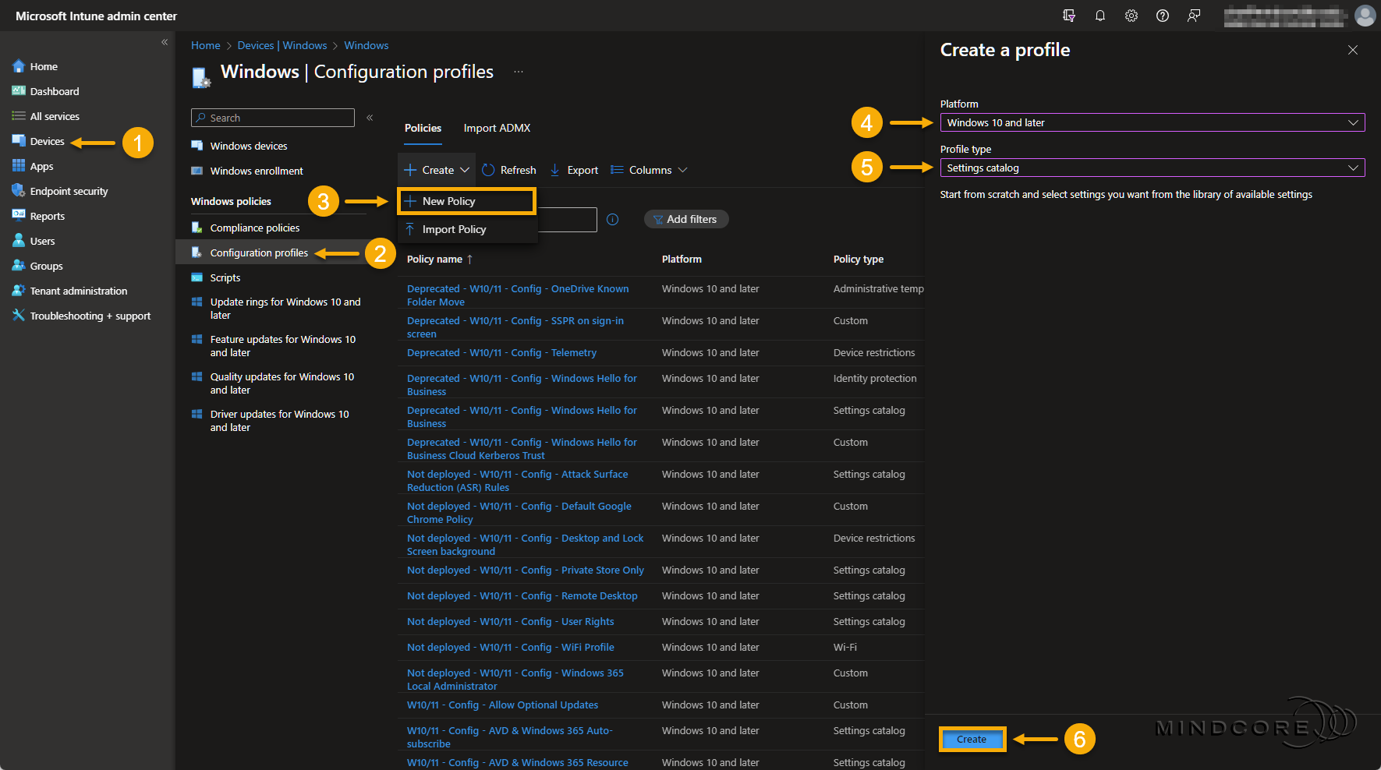Switch to the Policies tab
The width and height of the screenshot is (1381, 770).
click(x=423, y=128)
